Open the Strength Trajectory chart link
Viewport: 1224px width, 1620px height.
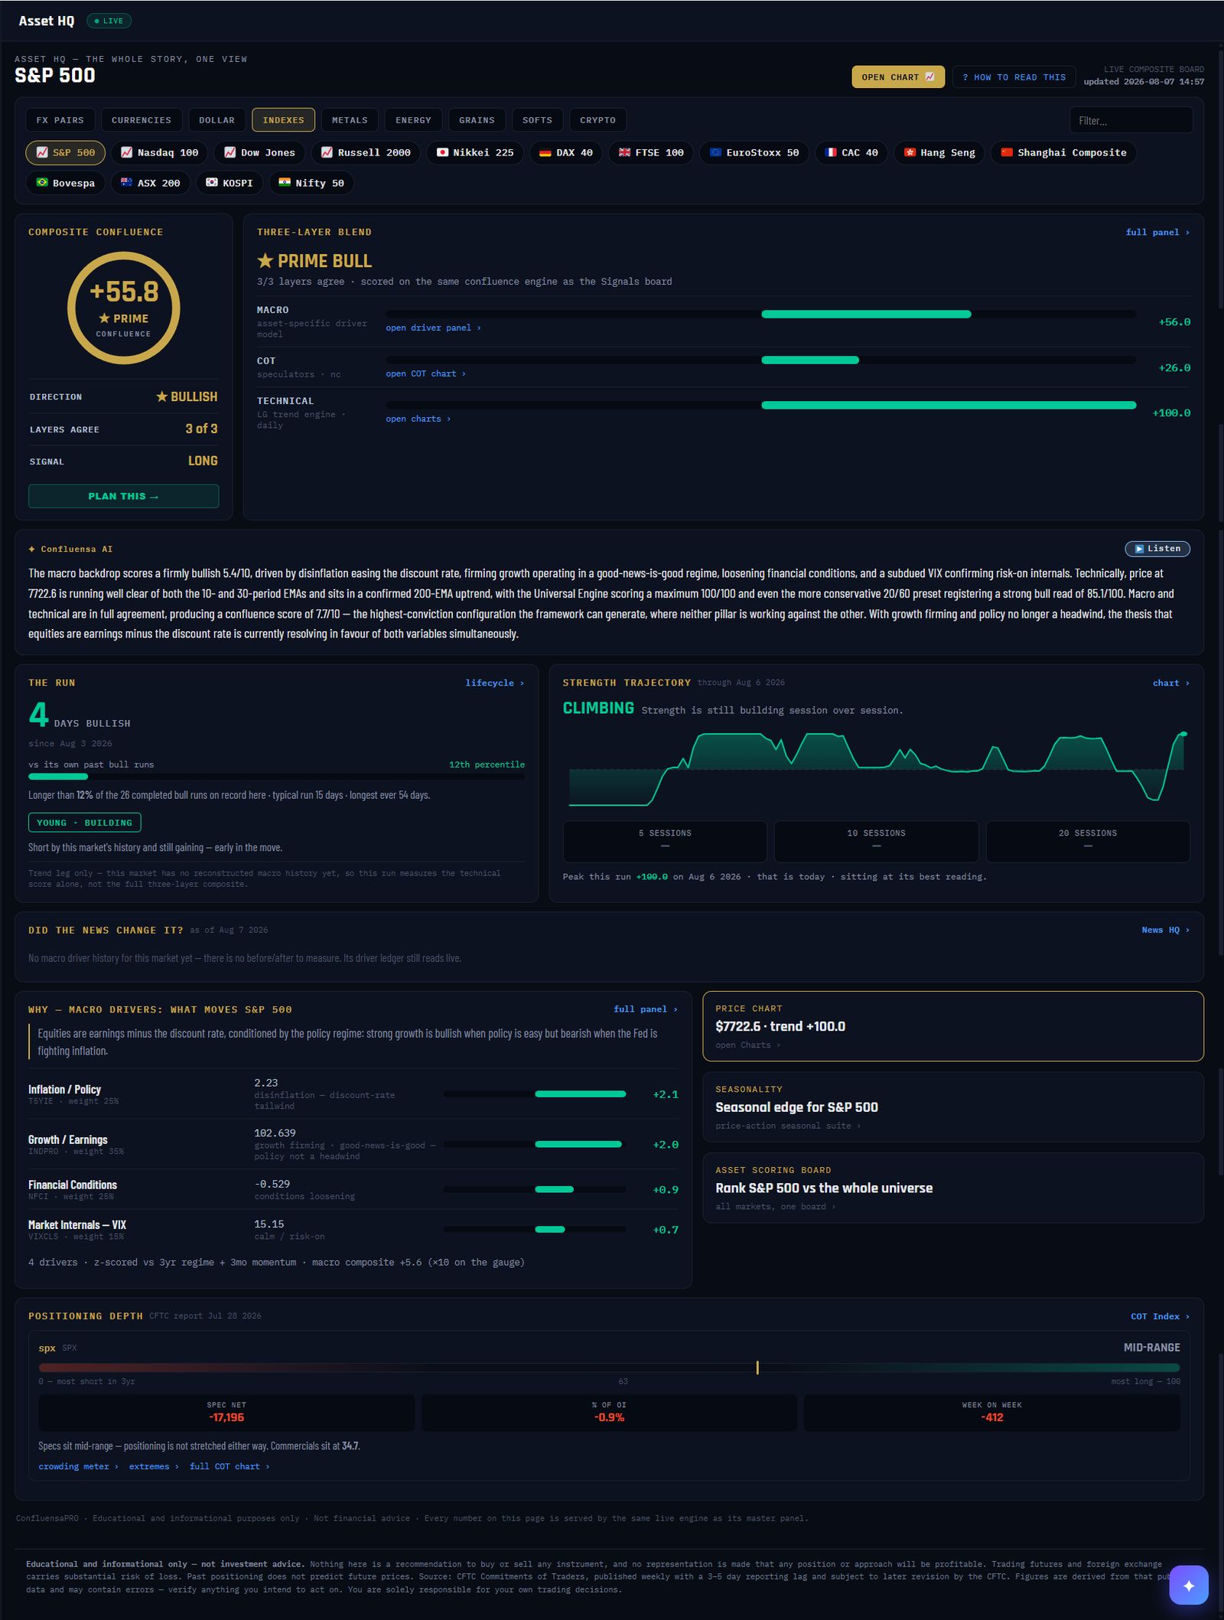(1171, 683)
